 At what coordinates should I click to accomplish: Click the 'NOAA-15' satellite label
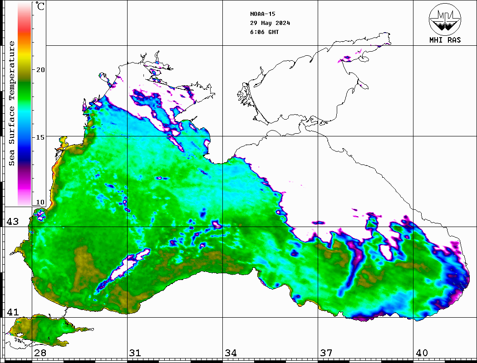(x=263, y=14)
